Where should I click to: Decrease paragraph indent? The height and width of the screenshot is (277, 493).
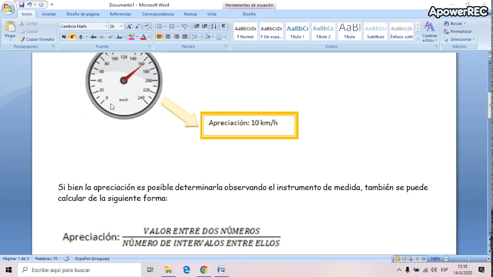click(x=196, y=27)
